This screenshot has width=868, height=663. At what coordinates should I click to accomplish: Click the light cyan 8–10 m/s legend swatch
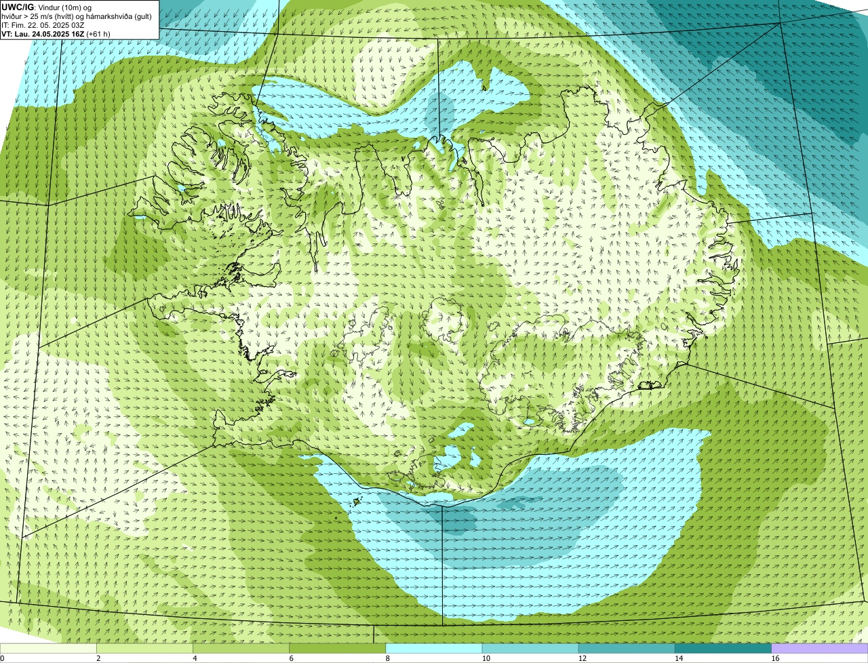[434, 649]
